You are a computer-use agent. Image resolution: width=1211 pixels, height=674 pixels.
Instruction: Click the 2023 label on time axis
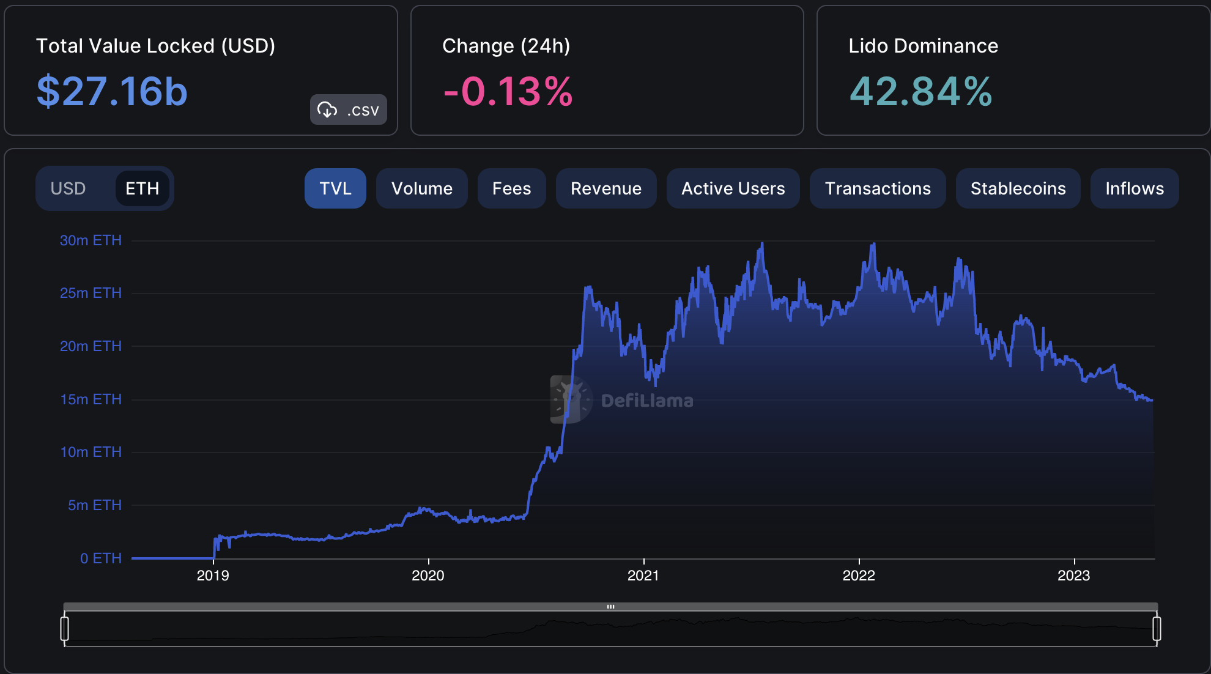pos(1073,576)
